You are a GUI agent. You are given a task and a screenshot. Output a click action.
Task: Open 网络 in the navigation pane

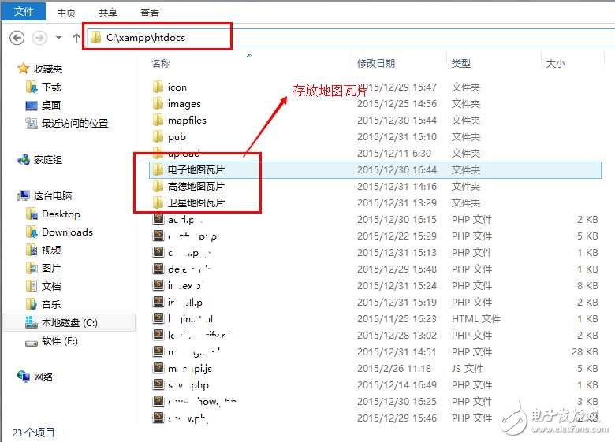tap(43, 377)
